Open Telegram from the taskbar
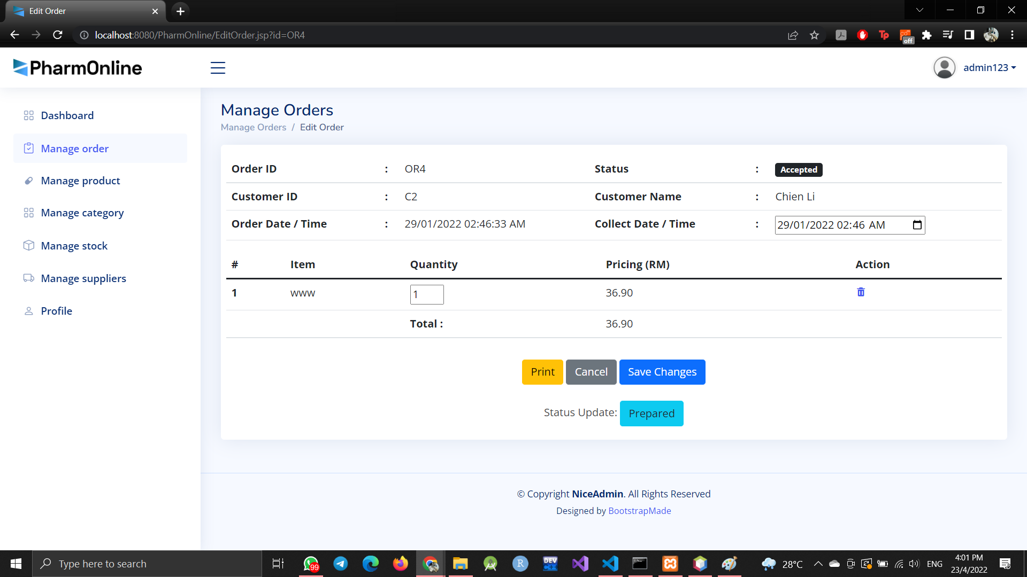Image resolution: width=1027 pixels, height=577 pixels. click(340, 564)
